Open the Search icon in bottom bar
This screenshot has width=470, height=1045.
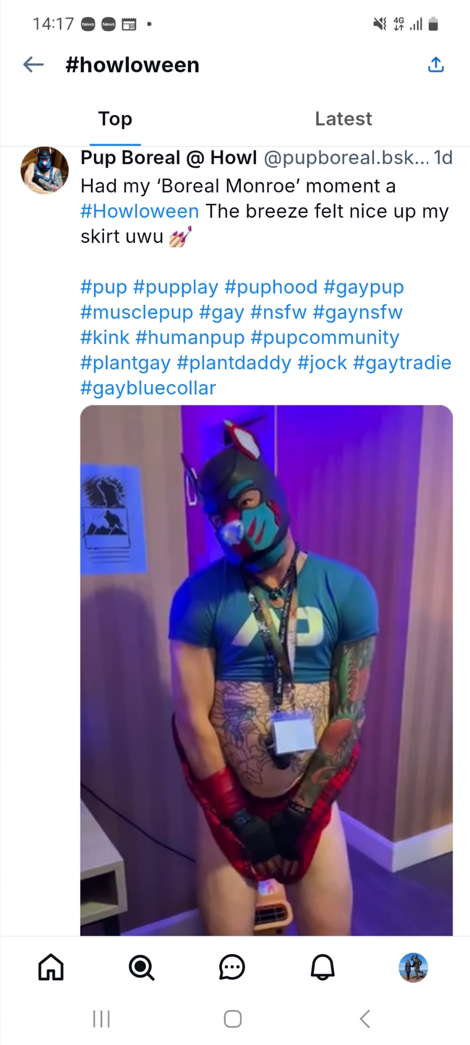(142, 967)
